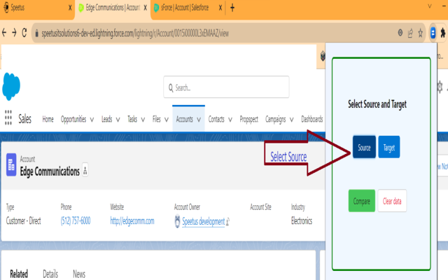Close the sForce Account browser tab
The width and height of the screenshot is (448, 280).
click(220, 8)
